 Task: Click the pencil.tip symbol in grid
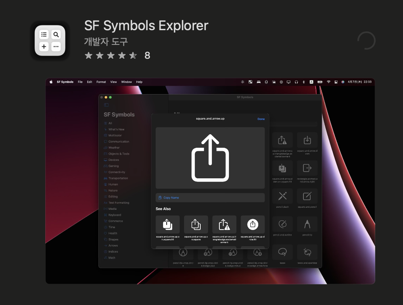tap(307, 224)
